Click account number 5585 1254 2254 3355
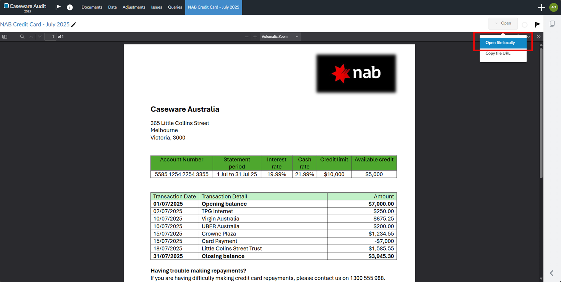 tap(181, 174)
